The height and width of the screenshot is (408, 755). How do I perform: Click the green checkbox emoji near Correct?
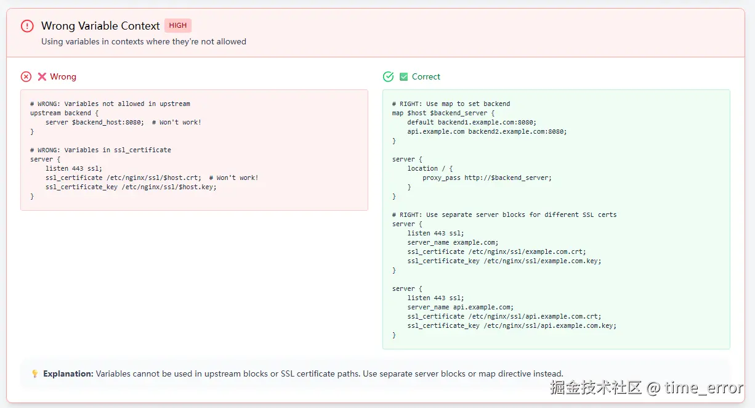point(404,76)
